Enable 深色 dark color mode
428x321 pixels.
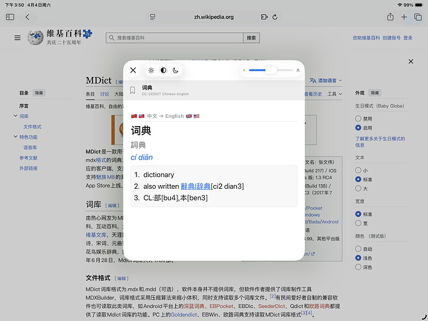coord(358,267)
